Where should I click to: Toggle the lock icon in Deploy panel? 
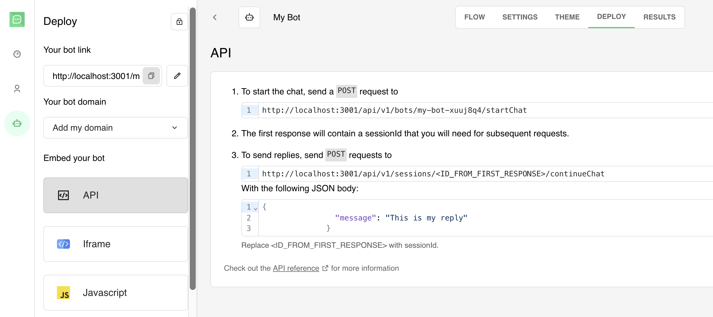pyautogui.click(x=179, y=22)
